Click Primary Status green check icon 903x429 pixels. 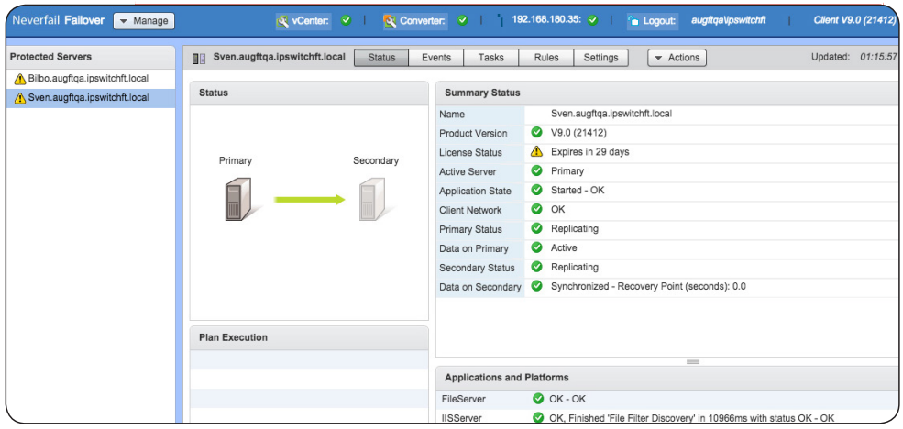536,228
